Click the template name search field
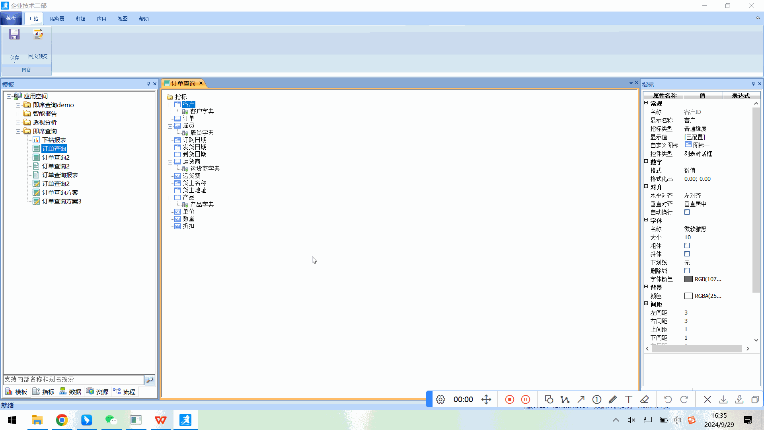The image size is (764, 430). (74, 379)
